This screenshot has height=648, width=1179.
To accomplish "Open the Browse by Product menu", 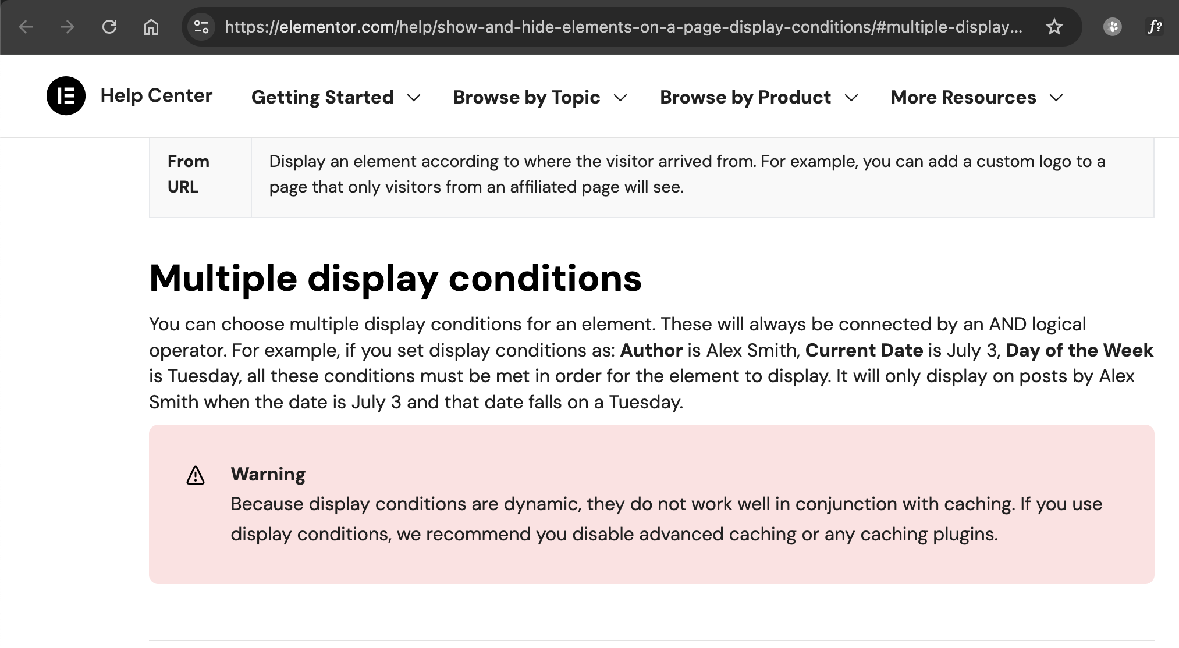I will [745, 97].
